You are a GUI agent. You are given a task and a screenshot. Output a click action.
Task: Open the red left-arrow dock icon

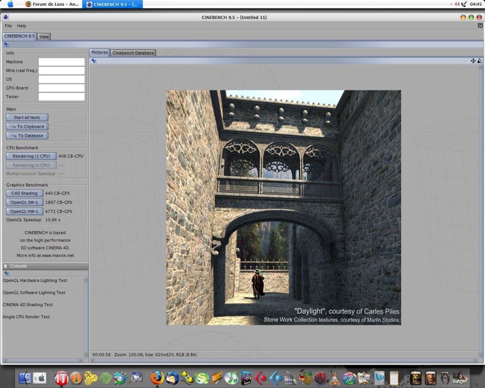point(261,378)
